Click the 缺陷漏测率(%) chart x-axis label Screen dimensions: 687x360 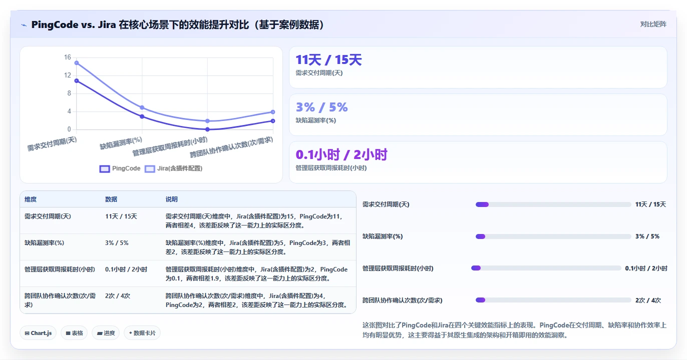point(121,142)
